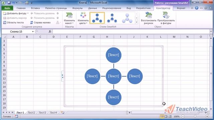Open the Name Box dropdown arrow

click(x=33, y=32)
